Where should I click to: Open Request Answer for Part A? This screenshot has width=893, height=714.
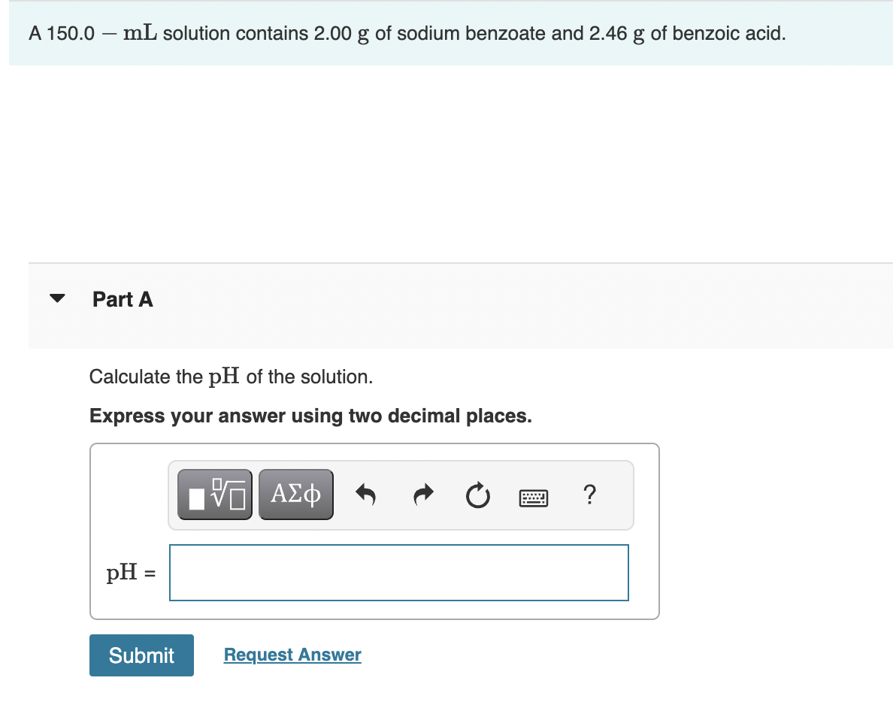292,655
